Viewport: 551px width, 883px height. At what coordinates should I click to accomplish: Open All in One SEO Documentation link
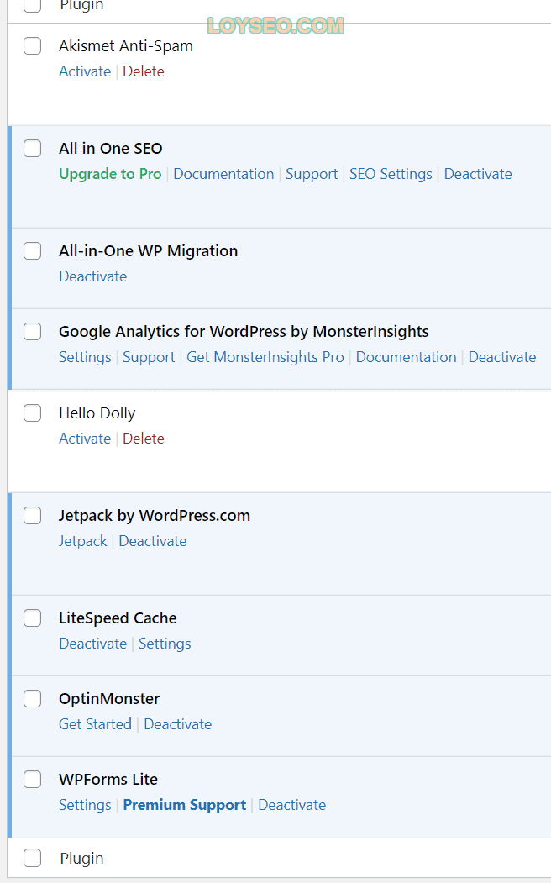click(223, 174)
